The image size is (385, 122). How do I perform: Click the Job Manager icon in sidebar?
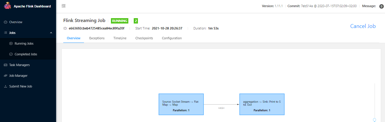click(5, 76)
